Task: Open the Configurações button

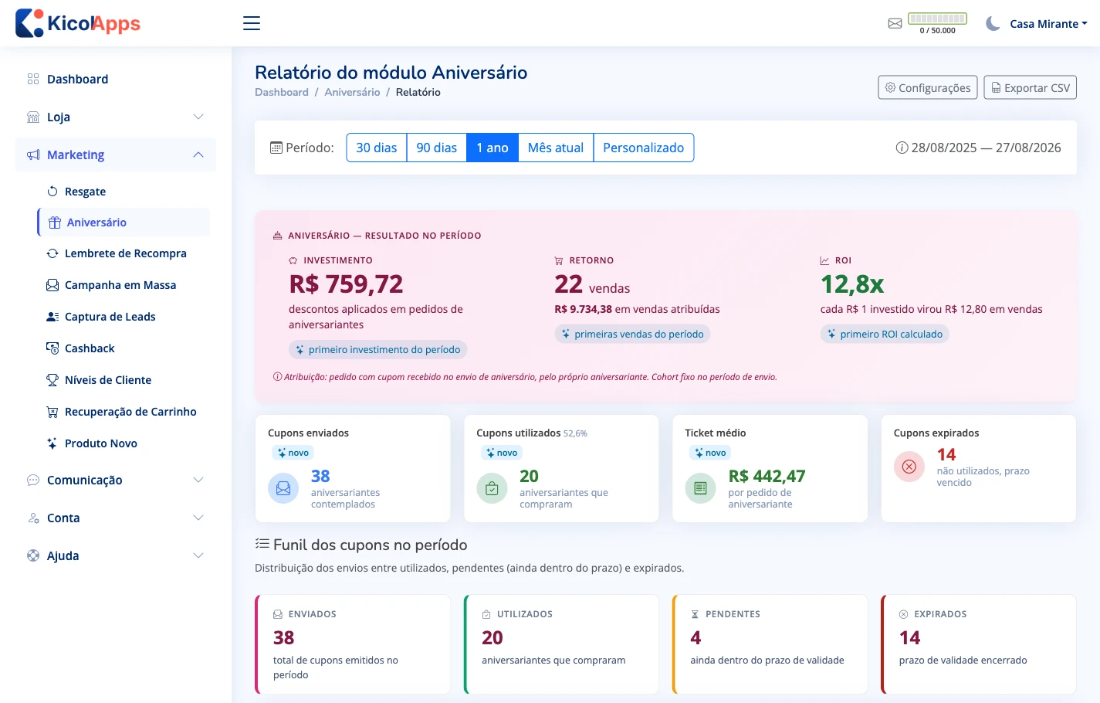Action: 928,87
